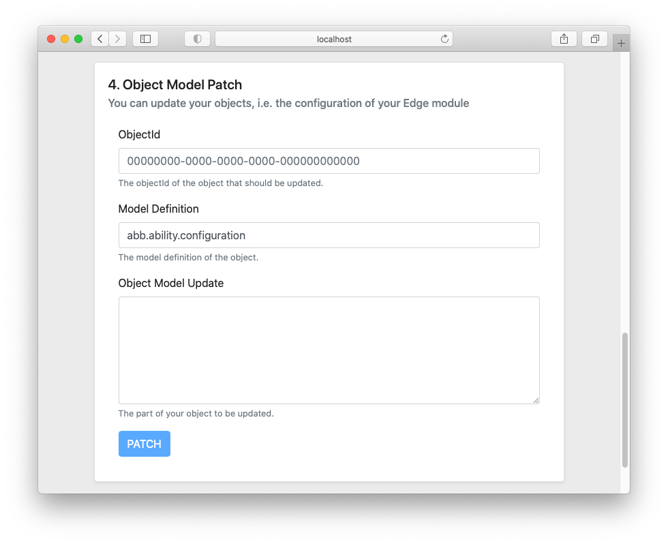Focus the ObjectId input field
The image size is (668, 544).
pos(329,161)
